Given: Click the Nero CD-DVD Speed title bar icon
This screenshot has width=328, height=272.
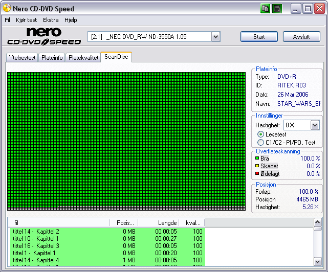Looking at the screenshot, I should click(7, 8).
